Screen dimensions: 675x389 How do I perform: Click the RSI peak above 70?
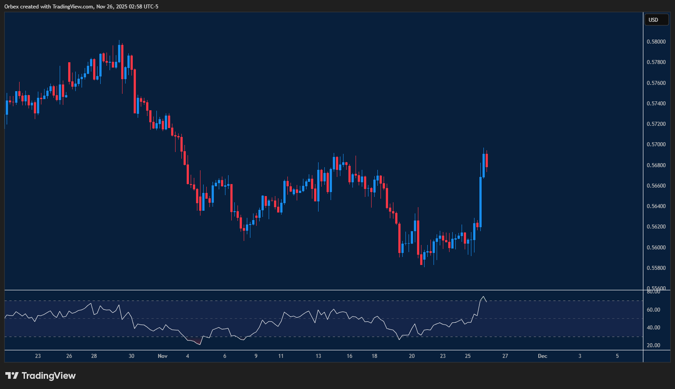(484, 297)
